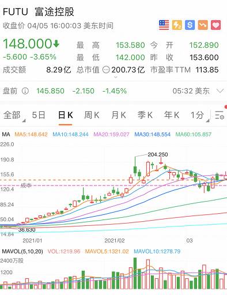Tap the MA10:148.244 value
The width and height of the screenshot is (227, 295).
pyautogui.click(x=70, y=134)
